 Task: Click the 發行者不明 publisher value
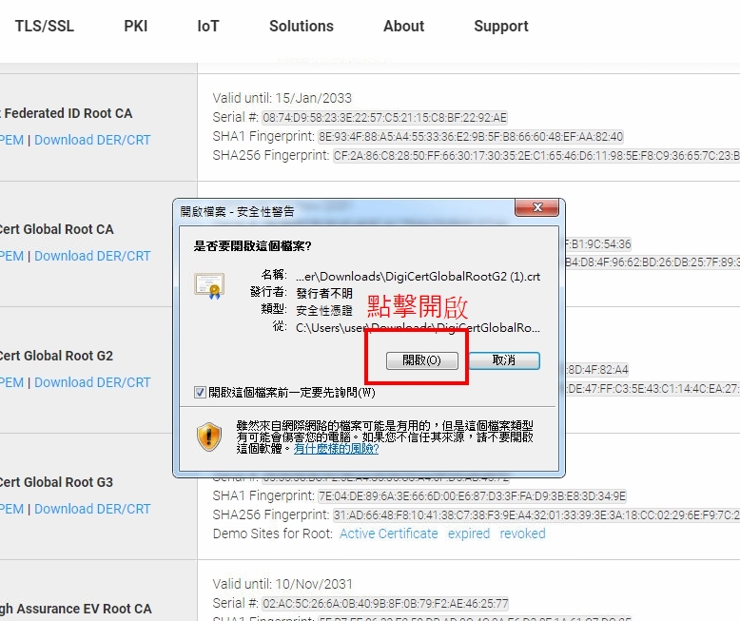[x=324, y=294]
